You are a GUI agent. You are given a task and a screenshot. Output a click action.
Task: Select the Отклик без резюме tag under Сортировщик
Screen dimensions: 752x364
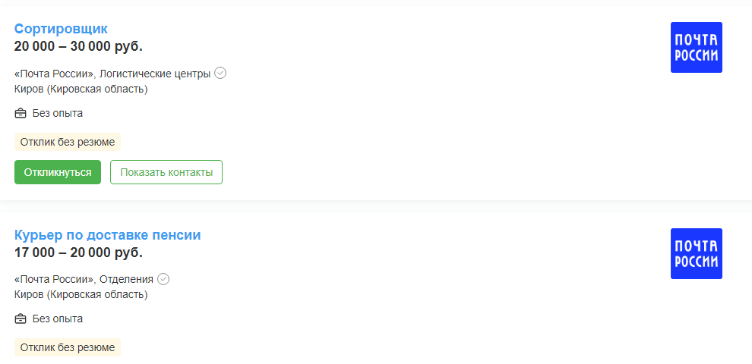pos(68,142)
